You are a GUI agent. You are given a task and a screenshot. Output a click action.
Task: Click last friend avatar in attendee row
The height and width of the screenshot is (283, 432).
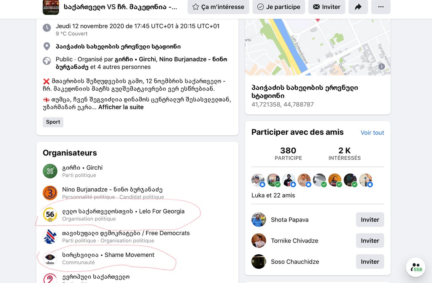(x=366, y=180)
